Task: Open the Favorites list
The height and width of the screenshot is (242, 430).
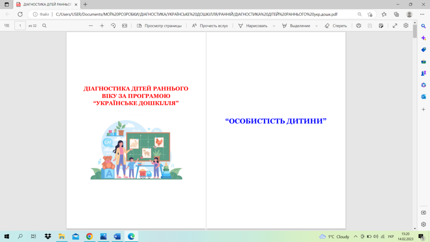Action: (384, 14)
